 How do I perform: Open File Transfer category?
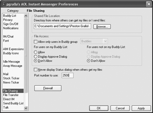click(11, 95)
